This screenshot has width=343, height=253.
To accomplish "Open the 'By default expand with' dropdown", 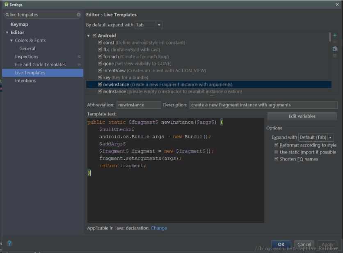I will tap(149, 25).
